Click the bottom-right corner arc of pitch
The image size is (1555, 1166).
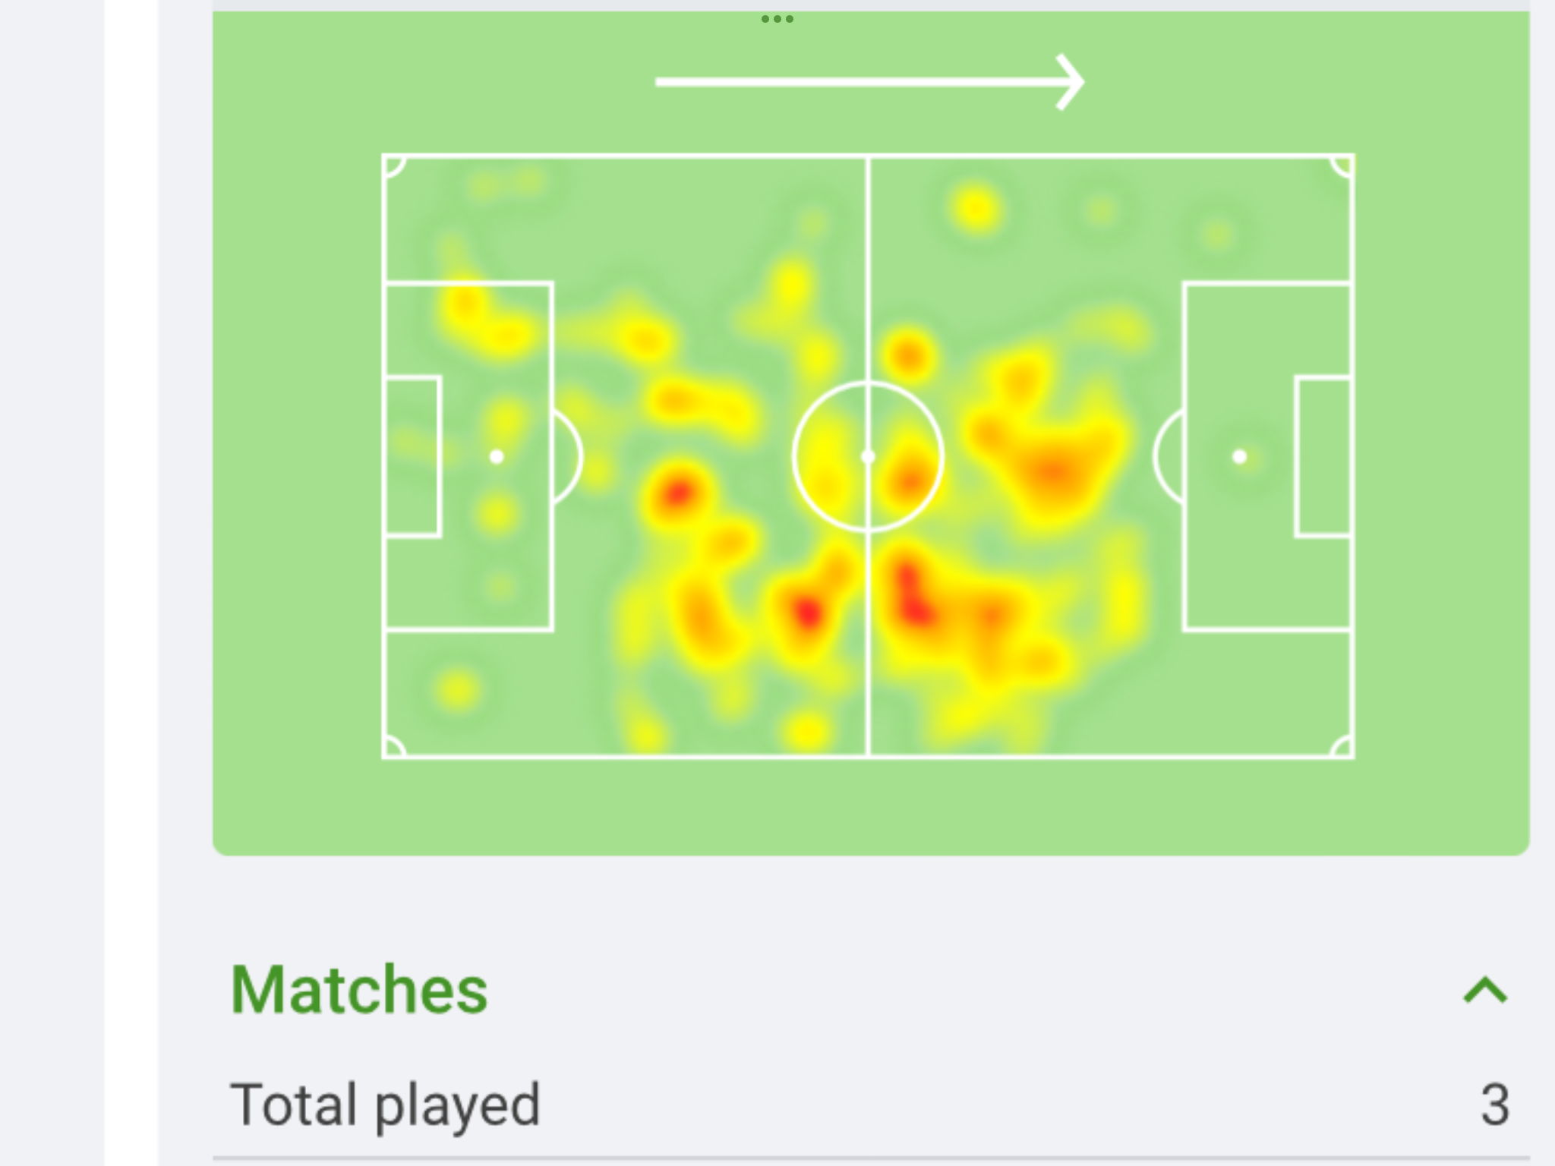pos(1341,745)
